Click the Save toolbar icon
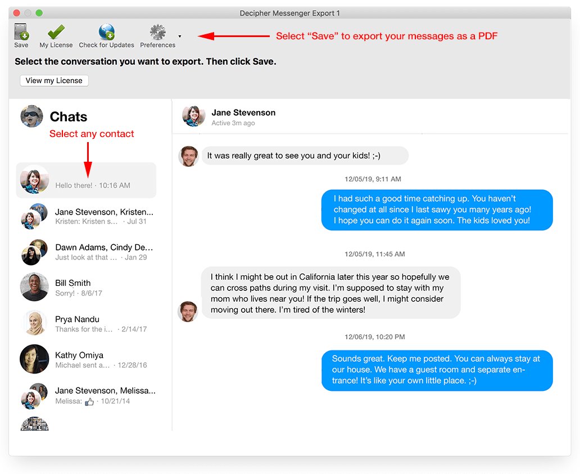This screenshot has height=474, width=580. point(21,33)
